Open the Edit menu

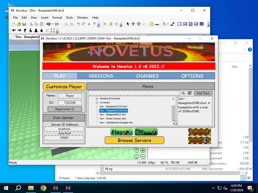pyautogui.click(x=24, y=18)
